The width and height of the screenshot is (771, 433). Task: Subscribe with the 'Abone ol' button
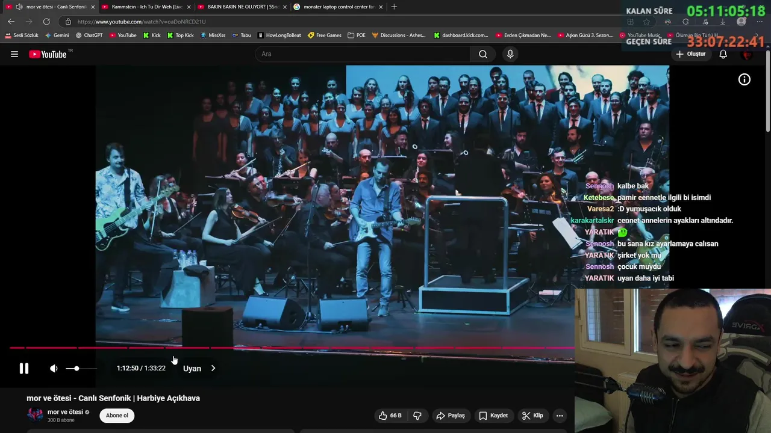[x=117, y=416]
